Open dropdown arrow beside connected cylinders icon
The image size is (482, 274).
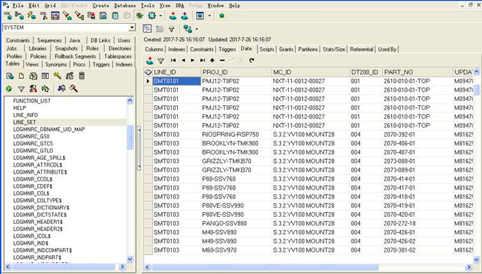pyautogui.click(x=197, y=29)
